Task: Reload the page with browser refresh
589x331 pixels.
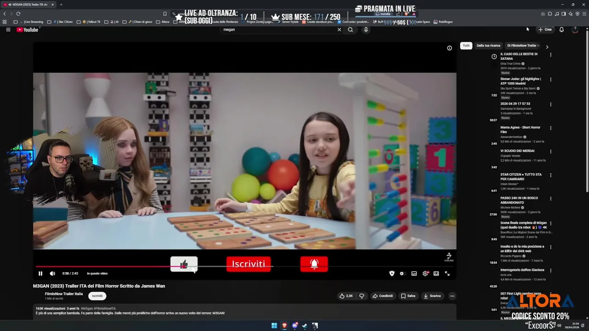Action: tap(18, 14)
